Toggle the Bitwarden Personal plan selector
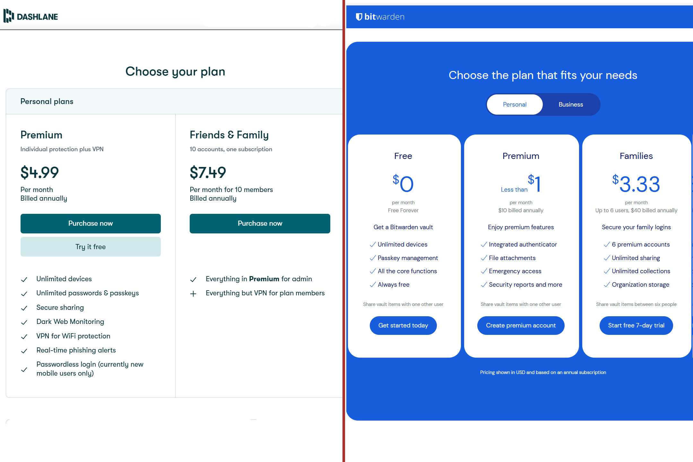The width and height of the screenshot is (693, 462). point(514,105)
